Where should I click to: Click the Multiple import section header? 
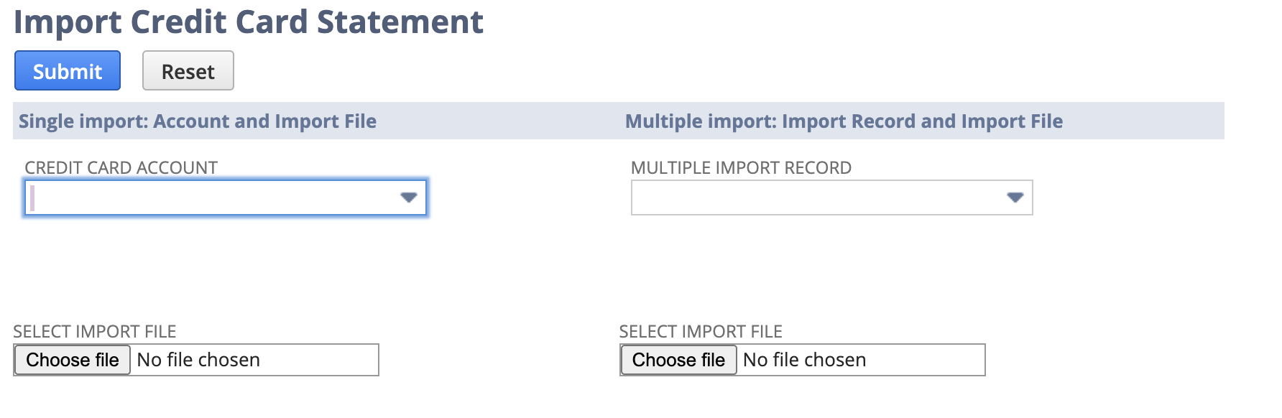[x=844, y=121]
